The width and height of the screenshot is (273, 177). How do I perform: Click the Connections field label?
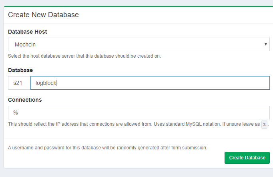[x=25, y=99]
